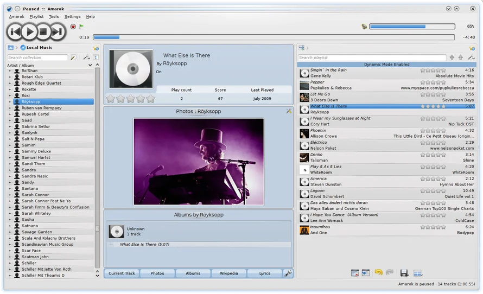Image resolution: width=483 pixels, height=294 pixels.
Task: Close the Photos applet with corner icon
Action: tap(289, 111)
